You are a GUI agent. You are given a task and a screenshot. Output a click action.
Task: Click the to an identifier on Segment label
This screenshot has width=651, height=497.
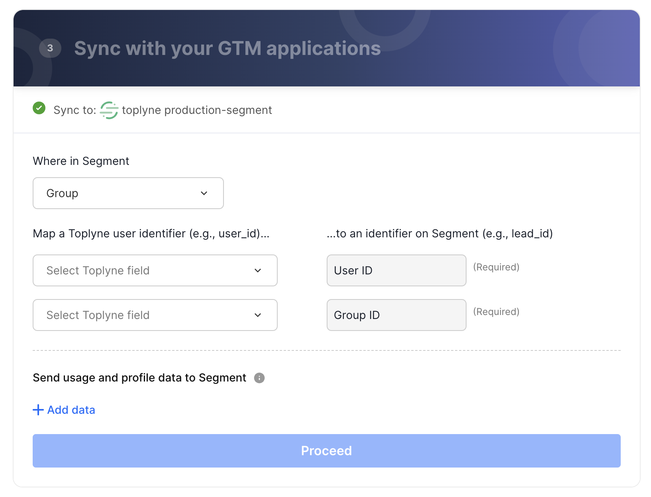[x=440, y=234]
